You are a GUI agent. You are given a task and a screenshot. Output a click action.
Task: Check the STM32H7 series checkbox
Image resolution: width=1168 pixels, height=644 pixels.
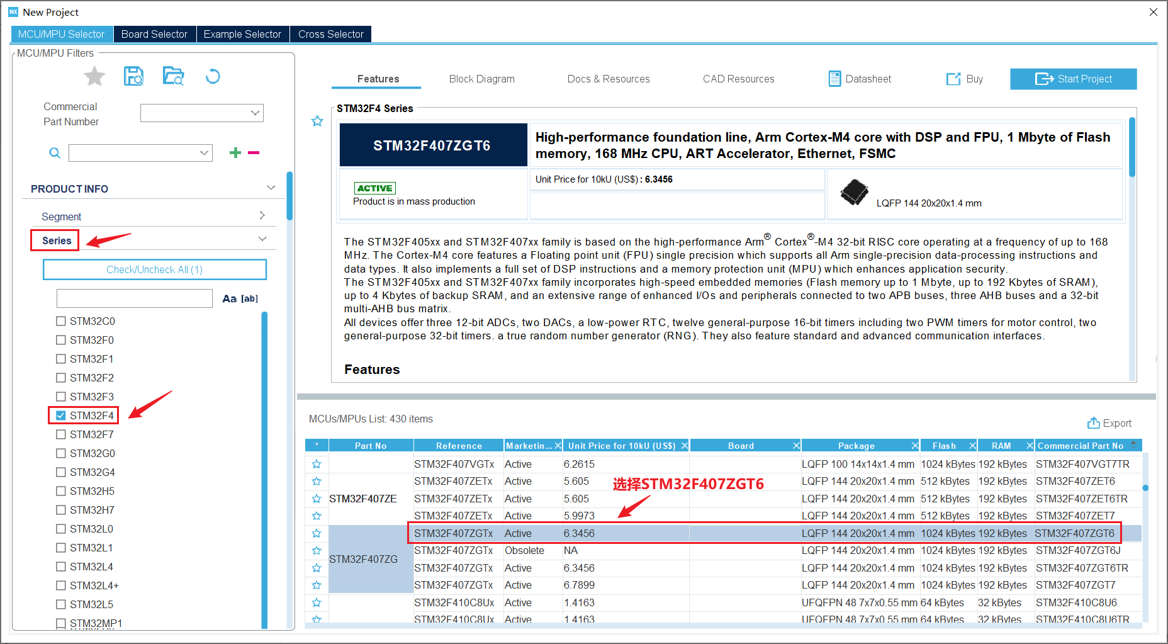pyautogui.click(x=61, y=510)
